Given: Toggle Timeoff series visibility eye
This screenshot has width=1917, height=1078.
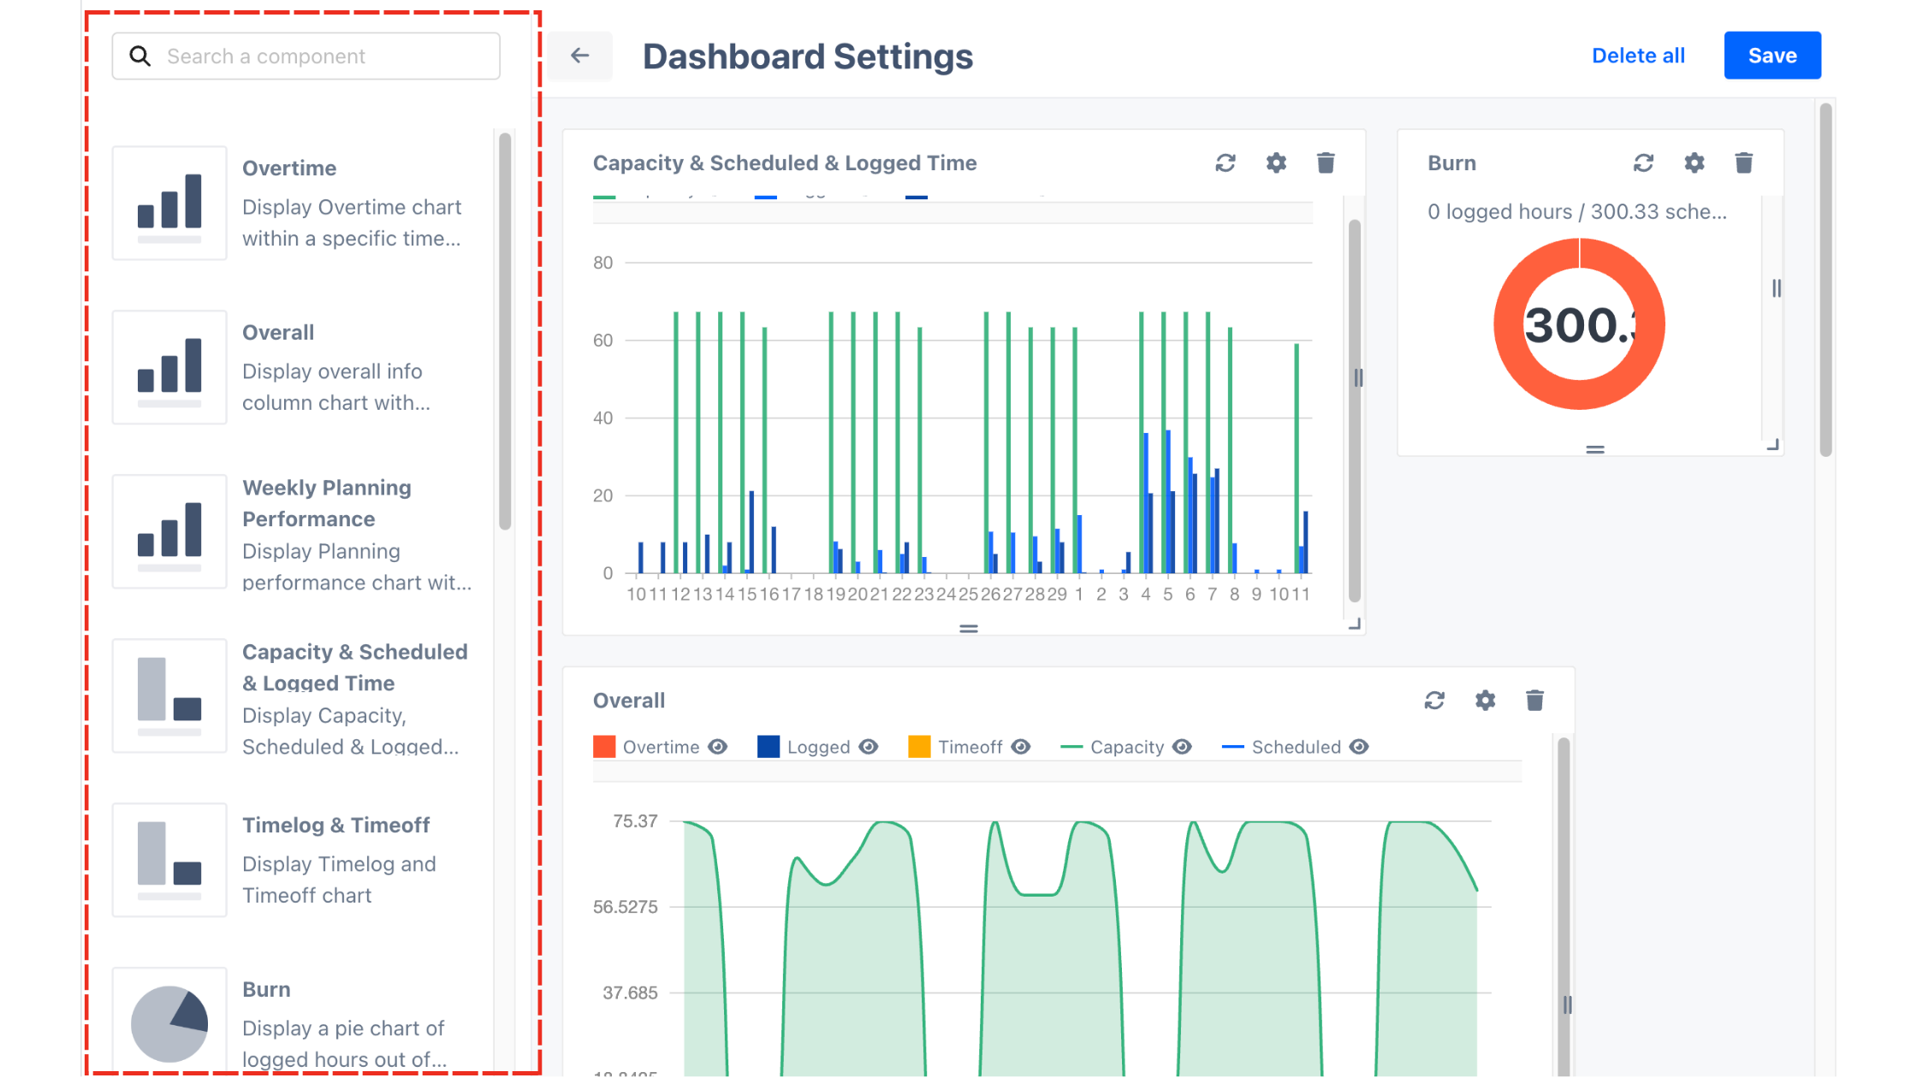Looking at the screenshot, I should [1020, 747].
